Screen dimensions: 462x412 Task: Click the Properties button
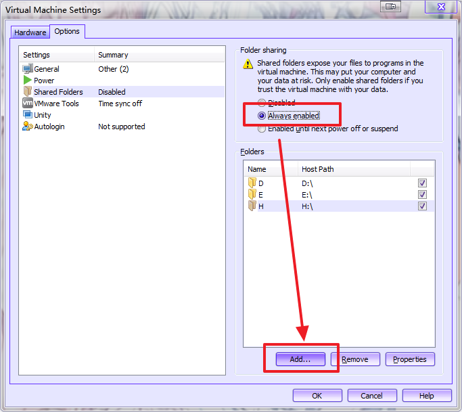click(x=410, y=359)
